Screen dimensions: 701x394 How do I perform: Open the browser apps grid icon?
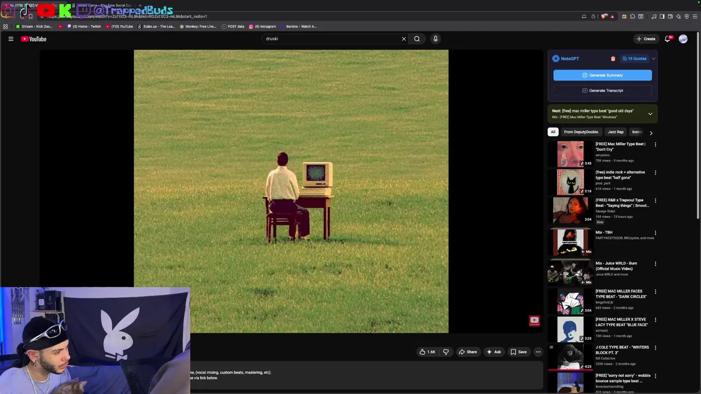[5, 26]
